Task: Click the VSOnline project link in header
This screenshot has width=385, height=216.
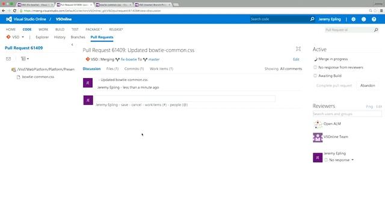Action: 64,19
